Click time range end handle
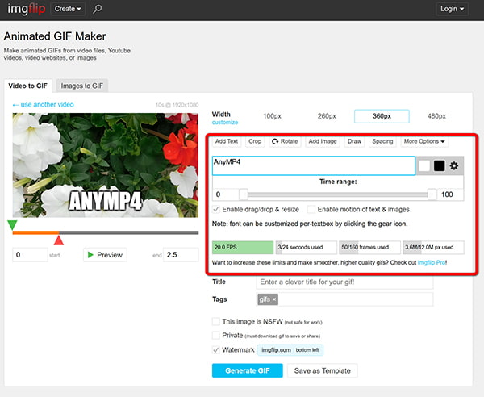 (432, 194)
